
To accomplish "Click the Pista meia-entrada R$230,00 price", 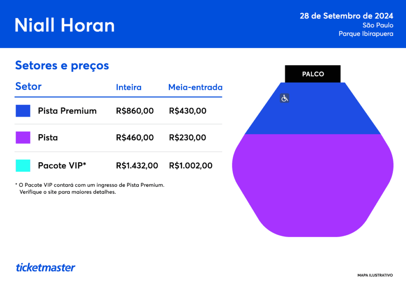I will click(188, 137).
